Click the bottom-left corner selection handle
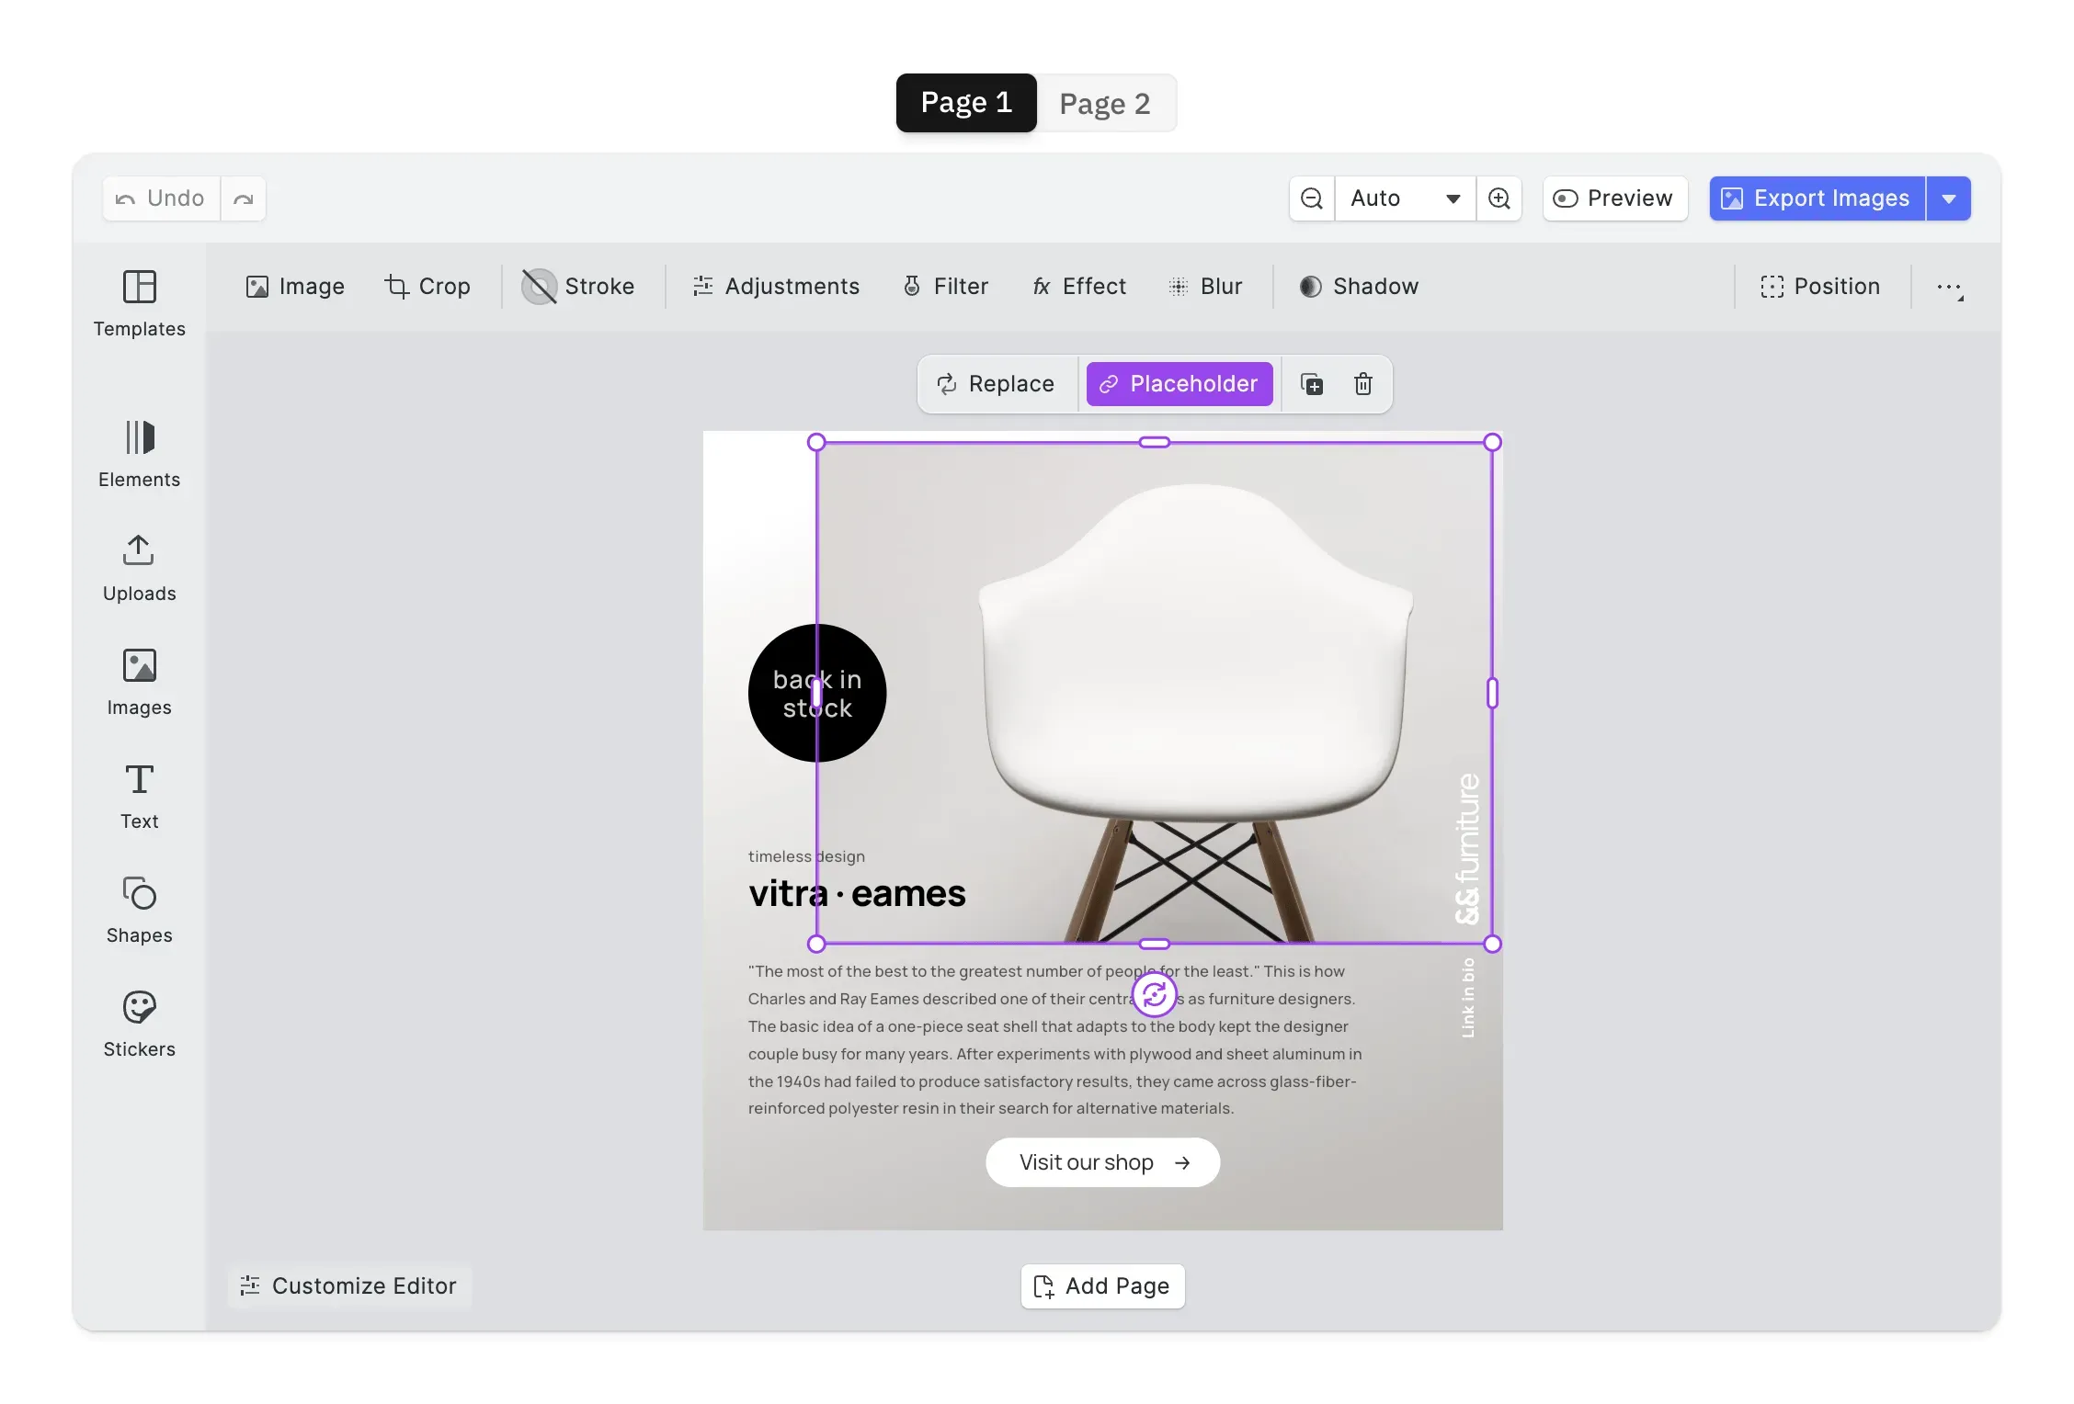Image resolution: width=2074 pixels, height=1404 pixels. [x=816, y=944]
